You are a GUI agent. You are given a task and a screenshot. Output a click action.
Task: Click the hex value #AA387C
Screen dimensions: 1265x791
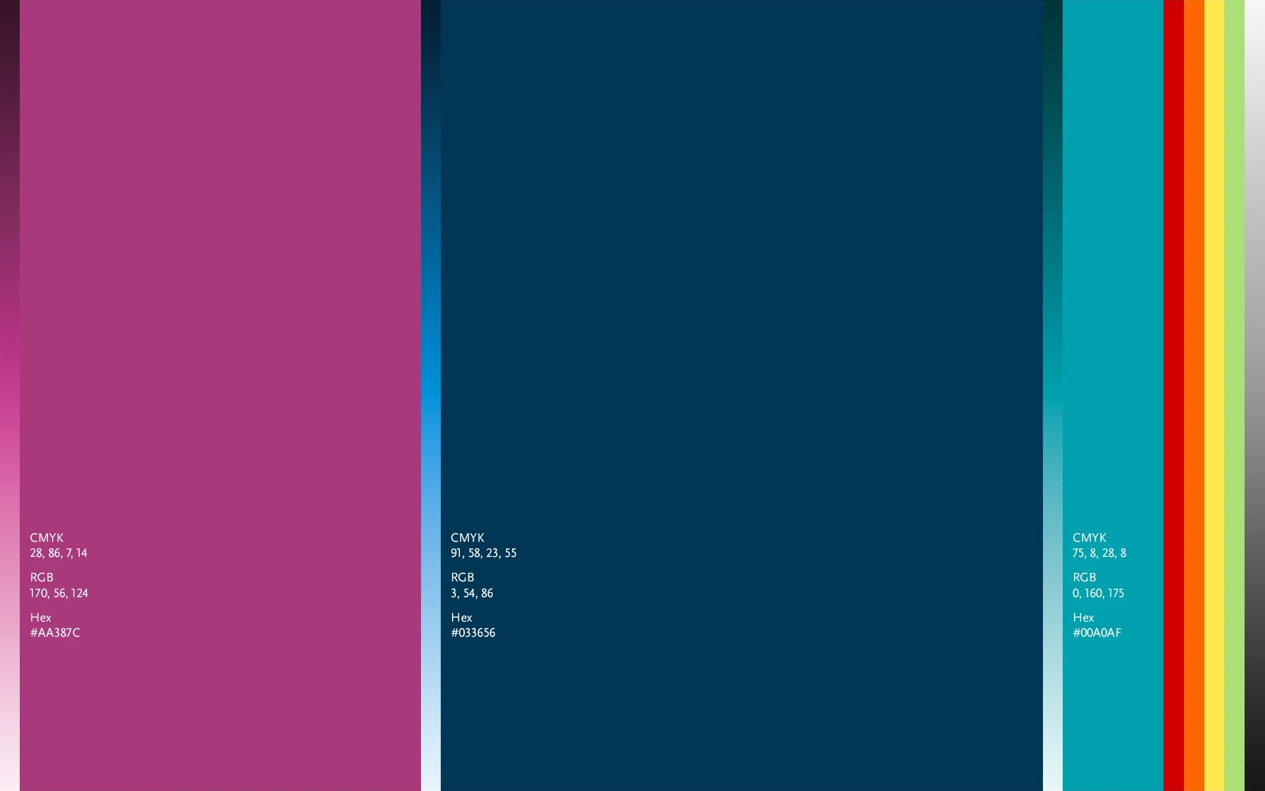[55, 633]
